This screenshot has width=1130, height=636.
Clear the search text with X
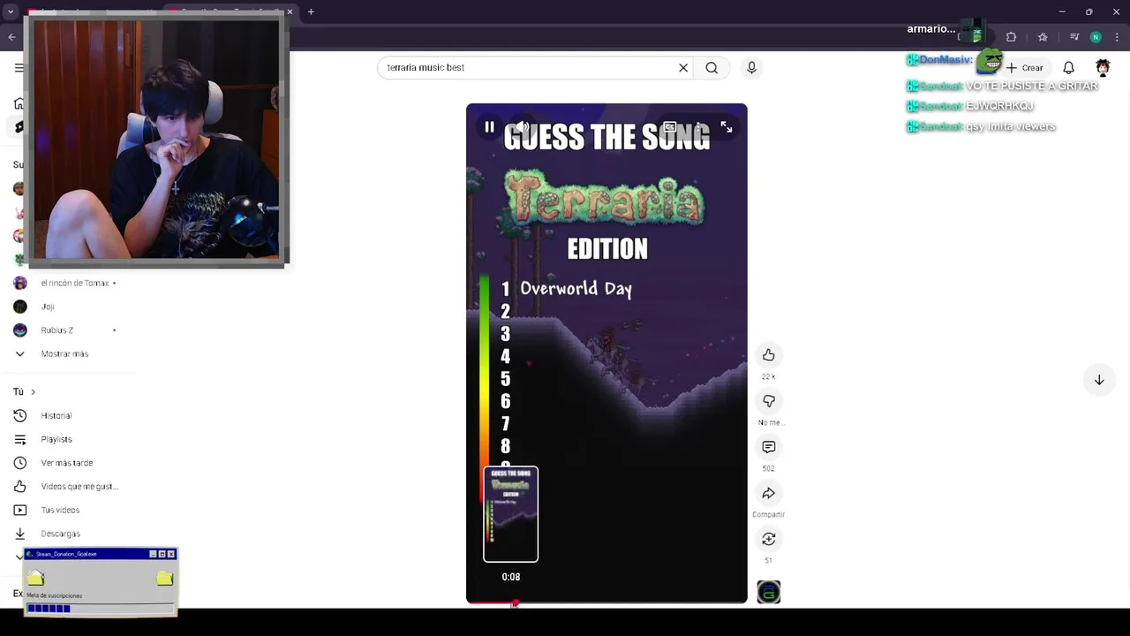[x=683, y=67]
